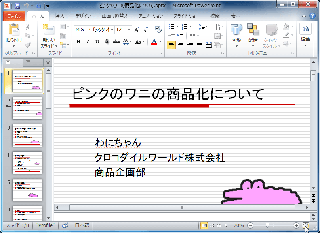
Task: Switch to Slide Sorter view icon
Action: (211, 225)
